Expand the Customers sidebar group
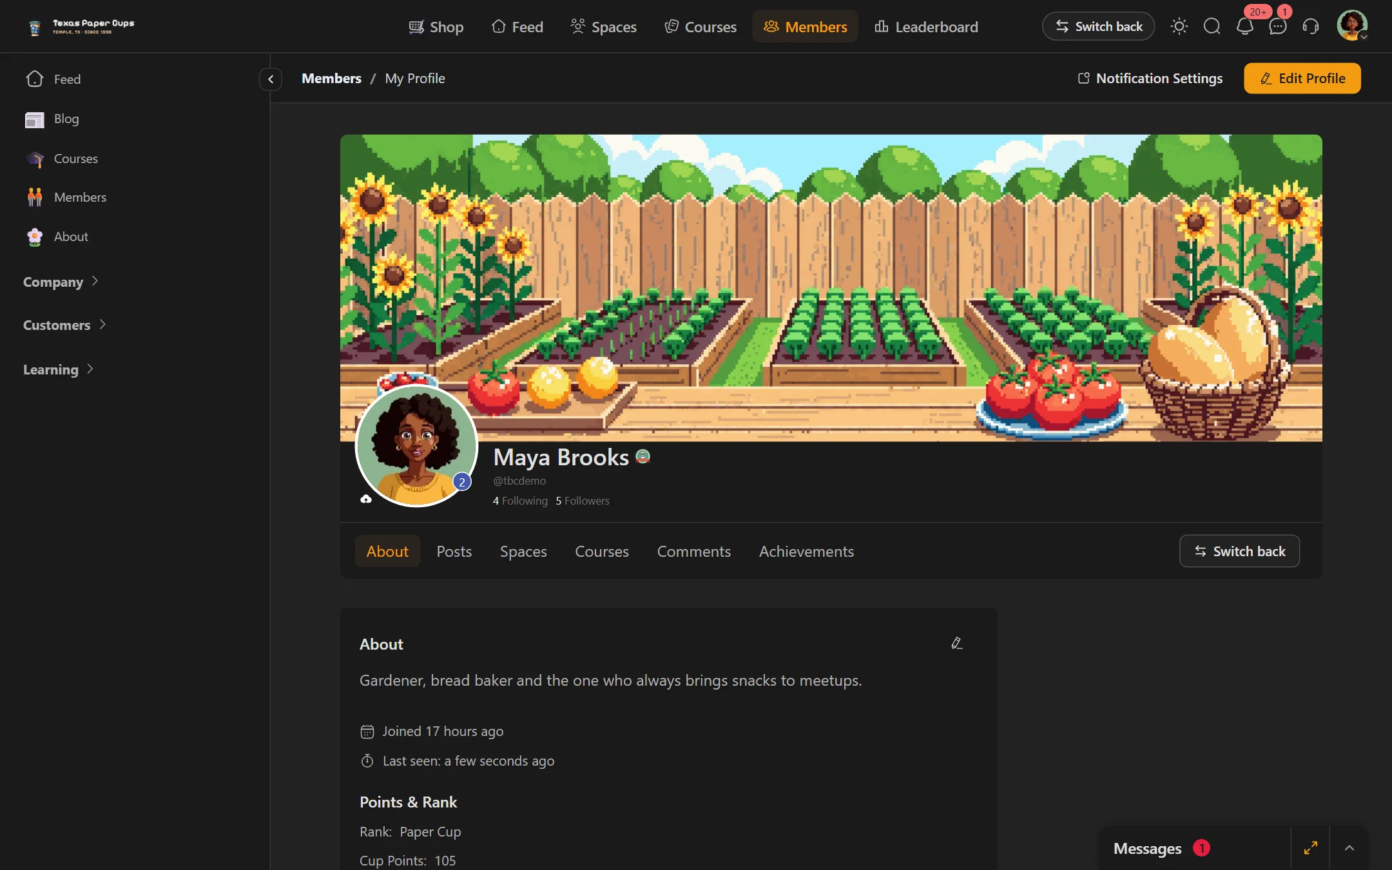1392x870 pixels. pyautogui.click(x=64, y=325)
